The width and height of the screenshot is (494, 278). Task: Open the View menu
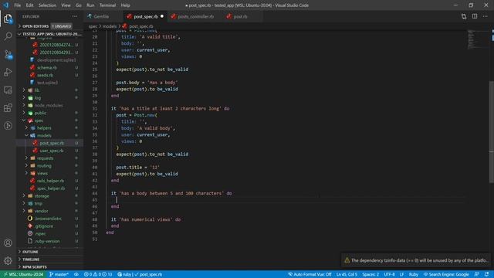pyautogui.click(x=66, y=5)
